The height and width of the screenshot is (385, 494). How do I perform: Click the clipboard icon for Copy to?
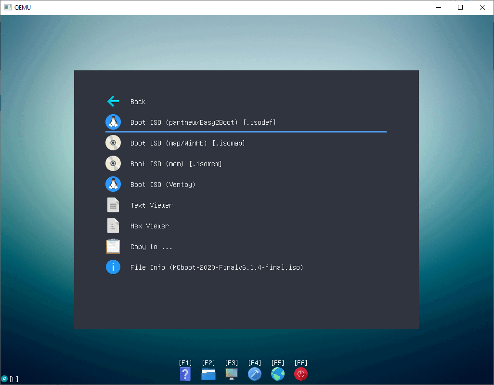click(x=113, y=246)
